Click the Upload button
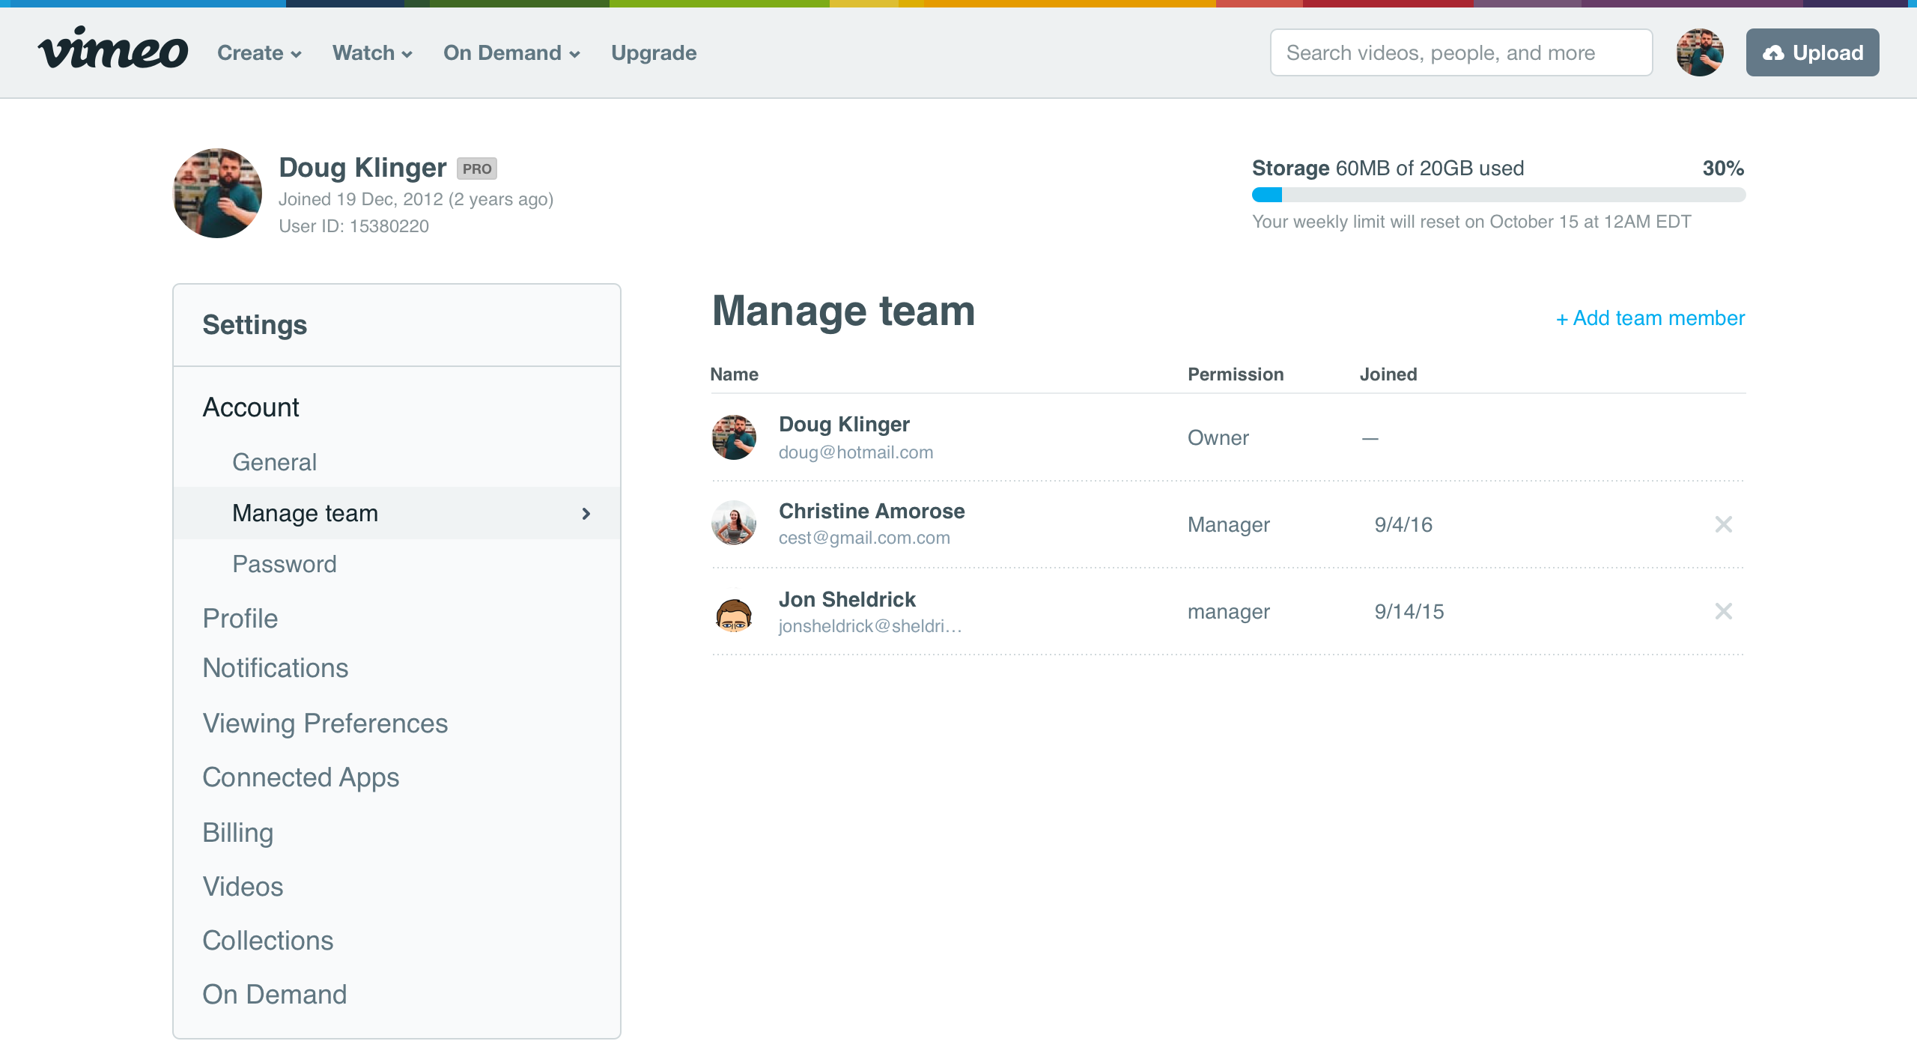1917x1050 pixels. pyautogui.click(x=1812, y=52)
